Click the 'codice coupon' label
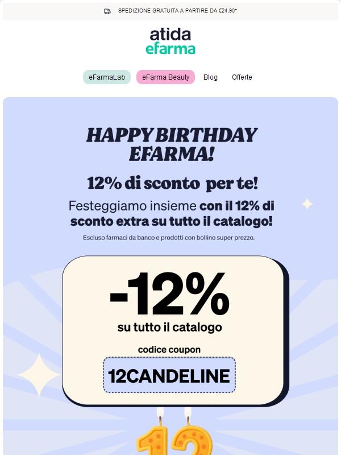This screenshot has width=341, height=455. pos(169,349)
